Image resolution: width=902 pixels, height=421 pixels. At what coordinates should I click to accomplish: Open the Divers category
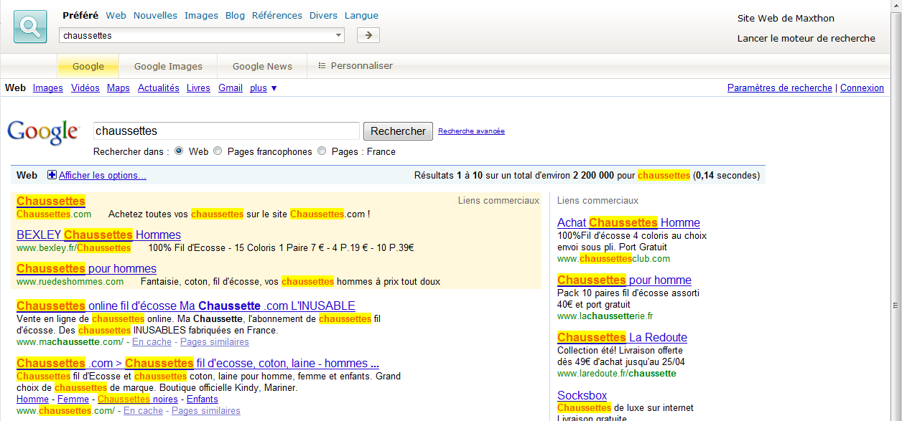pos(323,15)
